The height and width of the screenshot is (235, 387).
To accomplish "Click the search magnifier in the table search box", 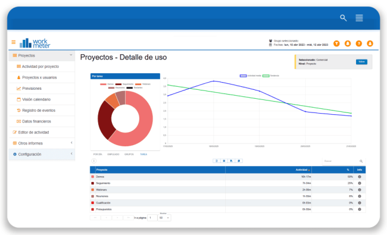I will coord(361,161).
